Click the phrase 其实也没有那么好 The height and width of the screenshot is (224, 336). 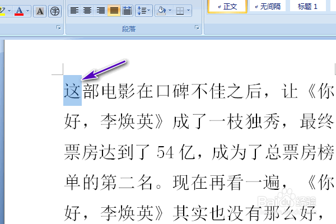tap(245, 213)
